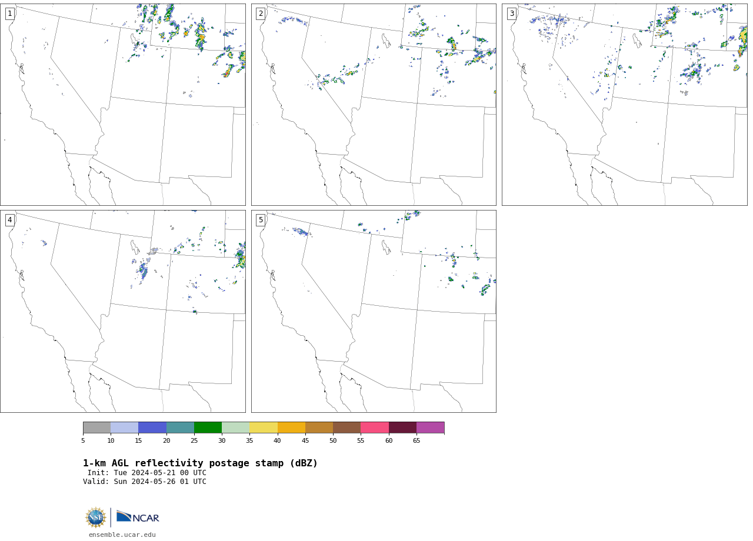
Task: Click the colorbar tick label 20
Action: pyautogui.click(x=166, y=440)
